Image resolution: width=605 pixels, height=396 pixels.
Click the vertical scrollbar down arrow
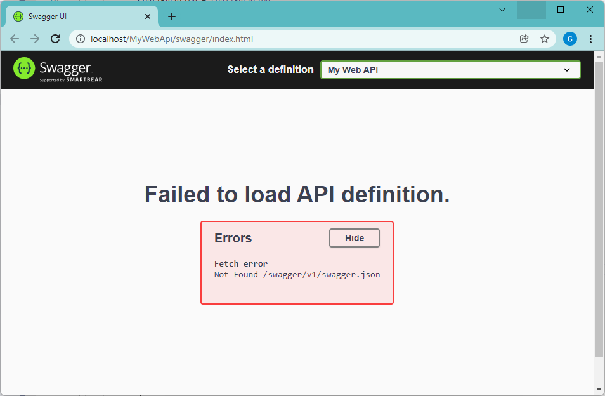pyautogui.click(x=599, y=390)
